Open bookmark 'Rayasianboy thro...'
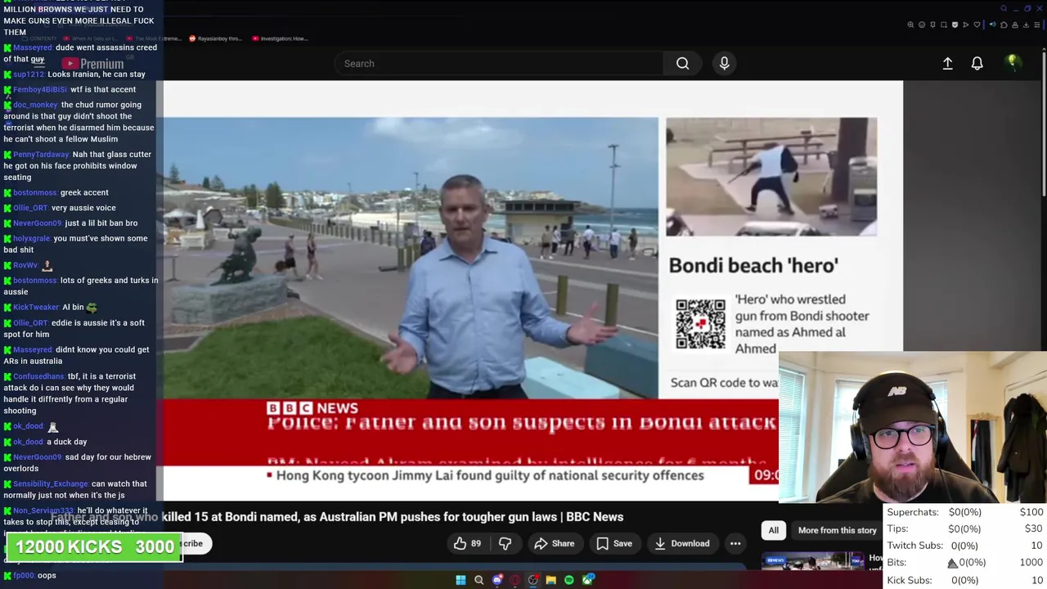 pyautogui.click(x=215, y=38)
